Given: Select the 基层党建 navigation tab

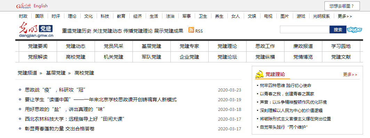Looking at the screenshot, I should pyautogui.click(x=152, y=46).
